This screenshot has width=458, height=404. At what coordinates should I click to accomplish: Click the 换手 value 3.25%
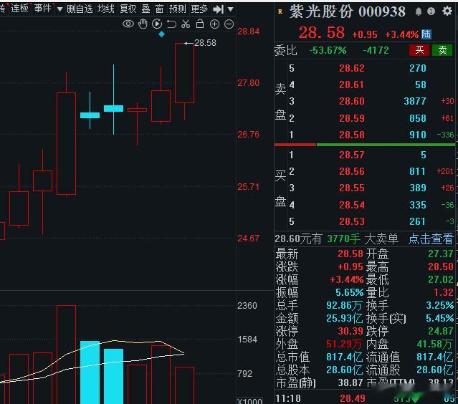click(x=439, y=305)
